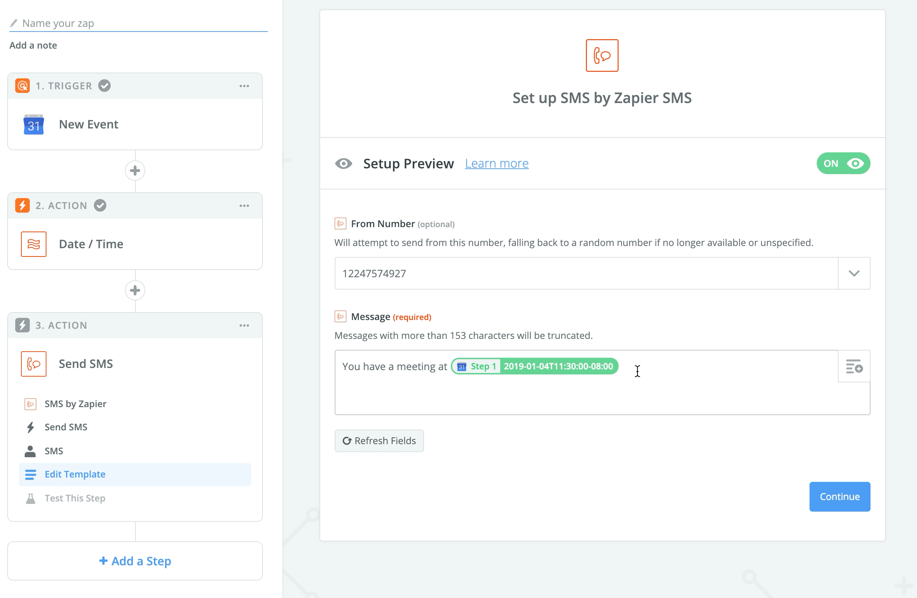Open the Learn more link
The height and width of the screenshot is (598, 917).
coord(497,164)
